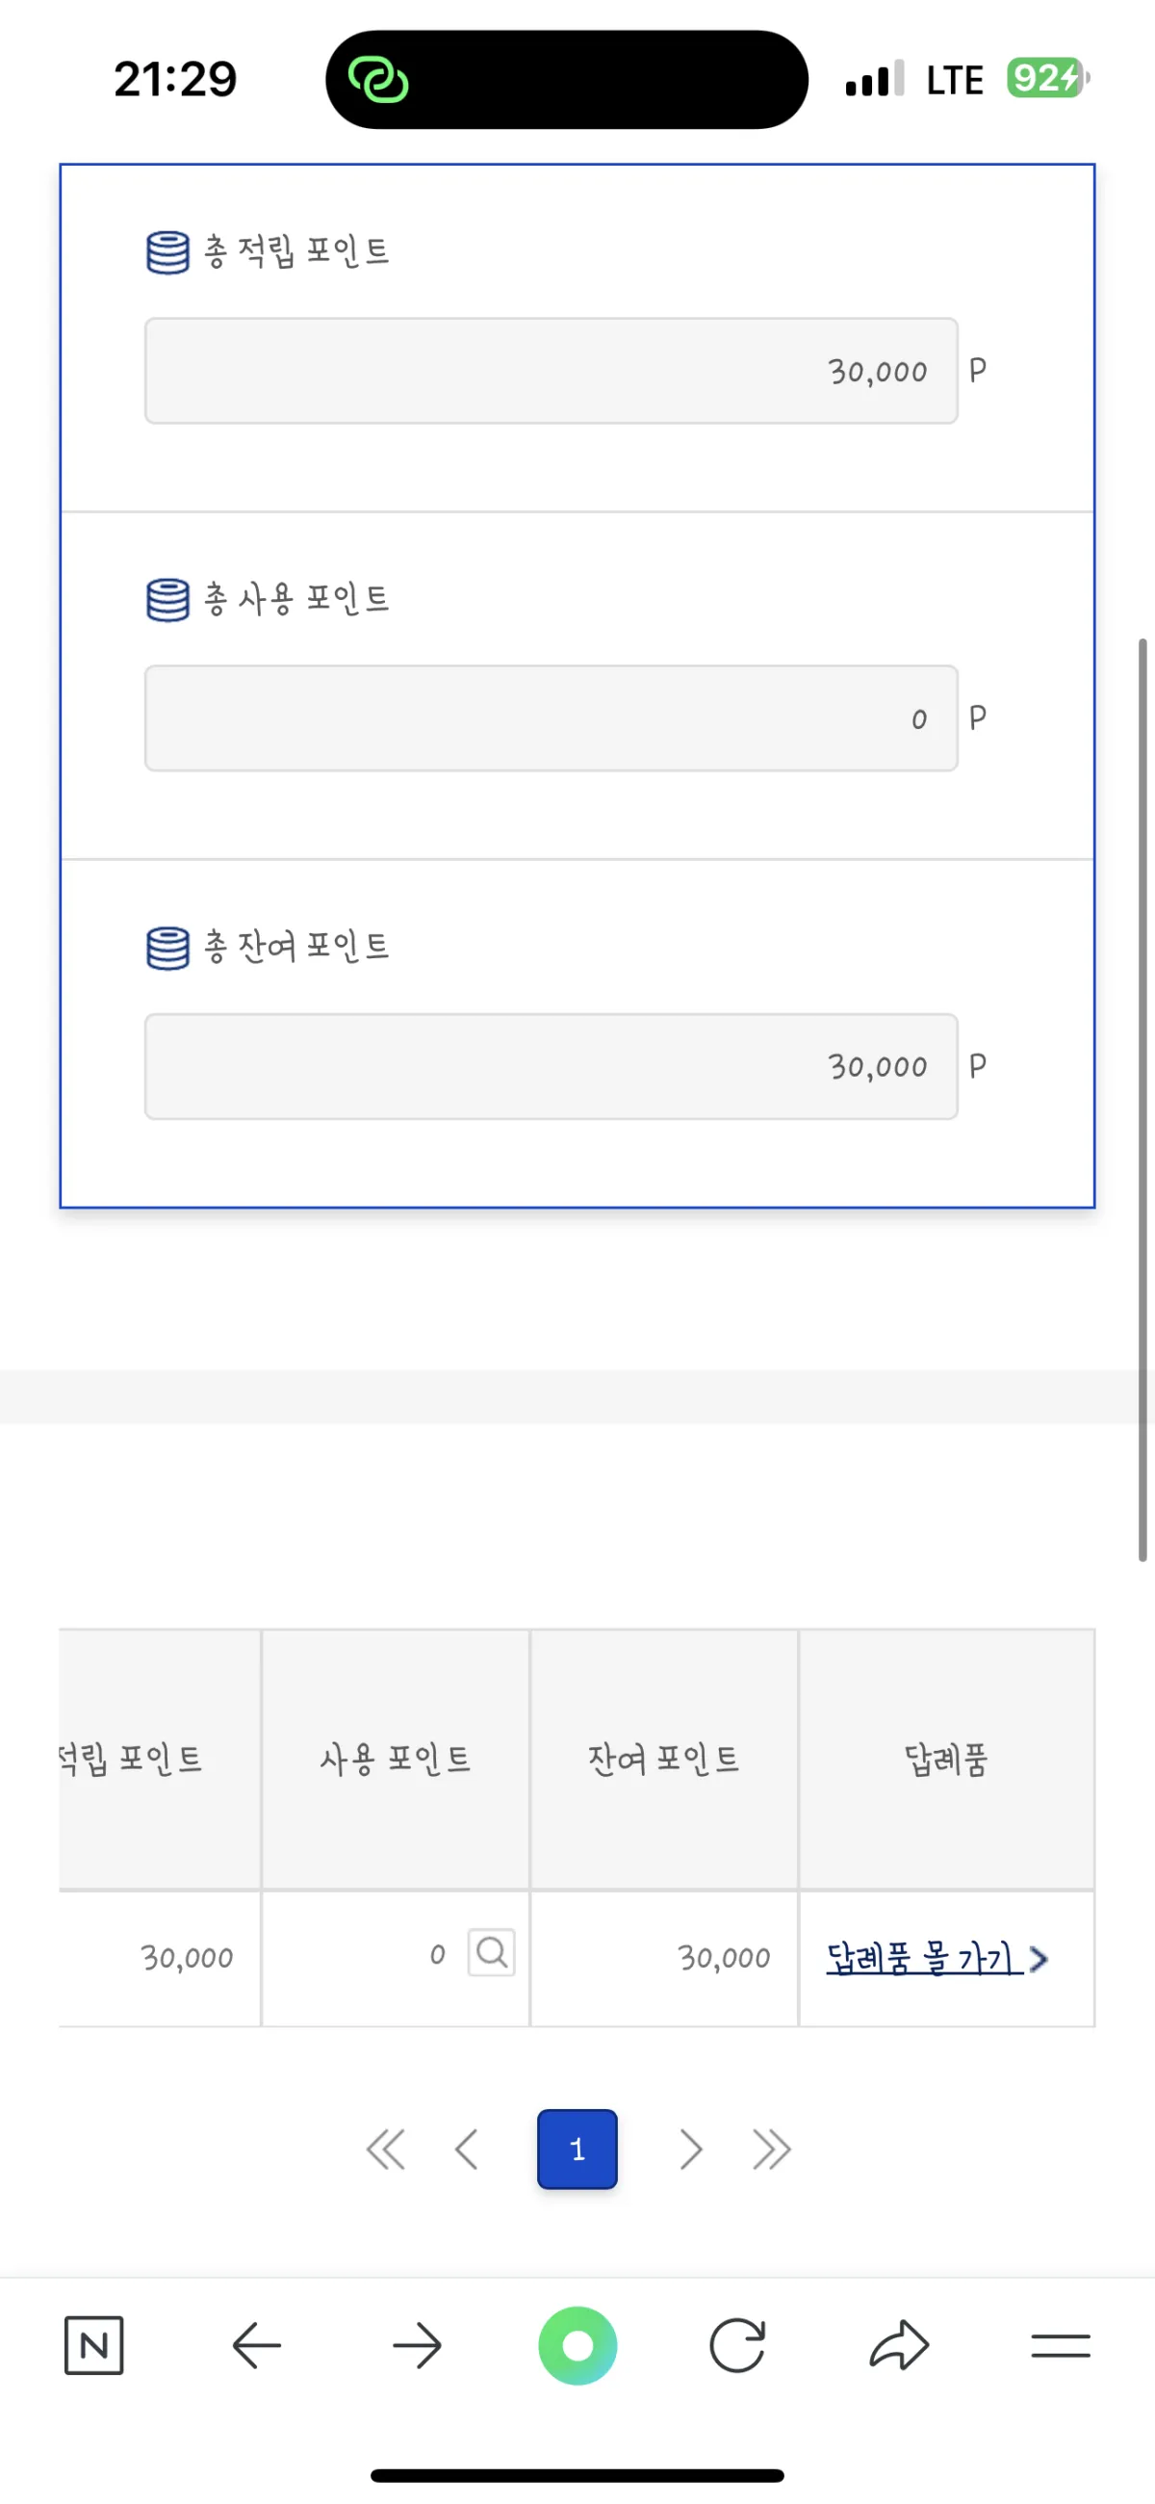This screenshot has width=1155, height=2504.
Task: Expand the chevron next to 답례품 몰 가기
Action: click(1039, 1960)
